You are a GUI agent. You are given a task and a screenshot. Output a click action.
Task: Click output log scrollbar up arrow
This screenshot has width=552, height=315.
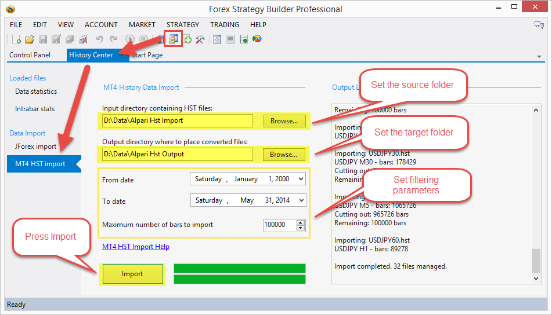[x=536, y=110]
